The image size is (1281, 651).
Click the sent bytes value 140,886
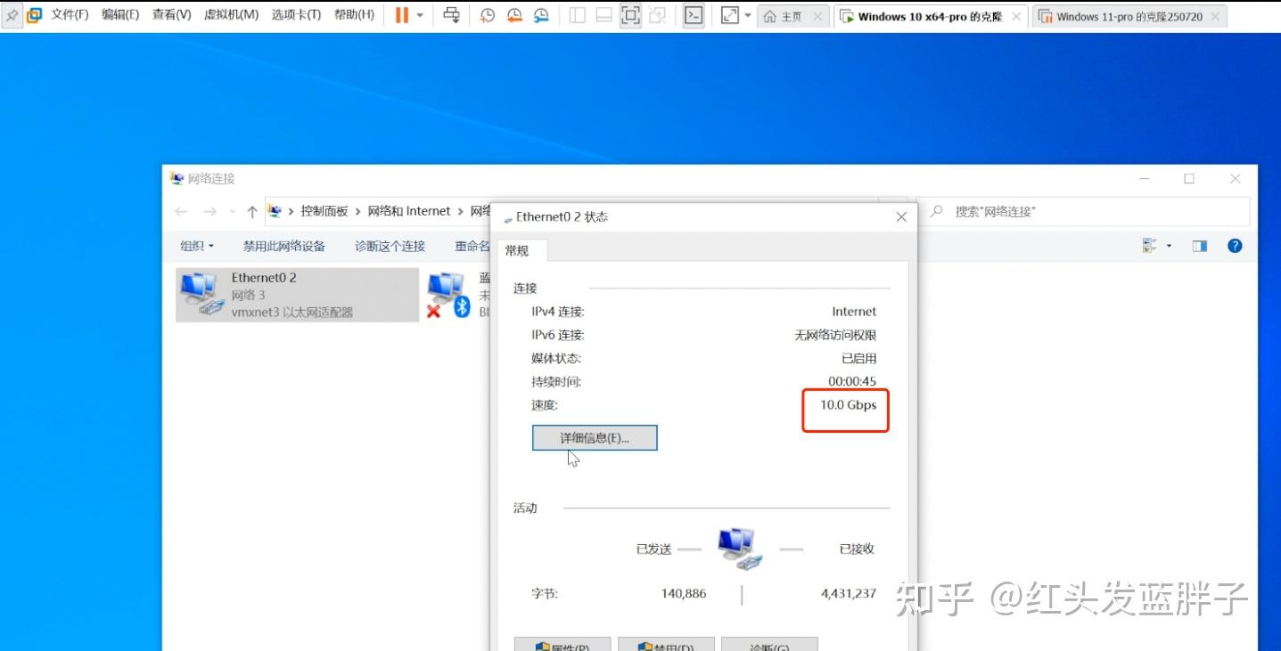(x=684, y=593)
